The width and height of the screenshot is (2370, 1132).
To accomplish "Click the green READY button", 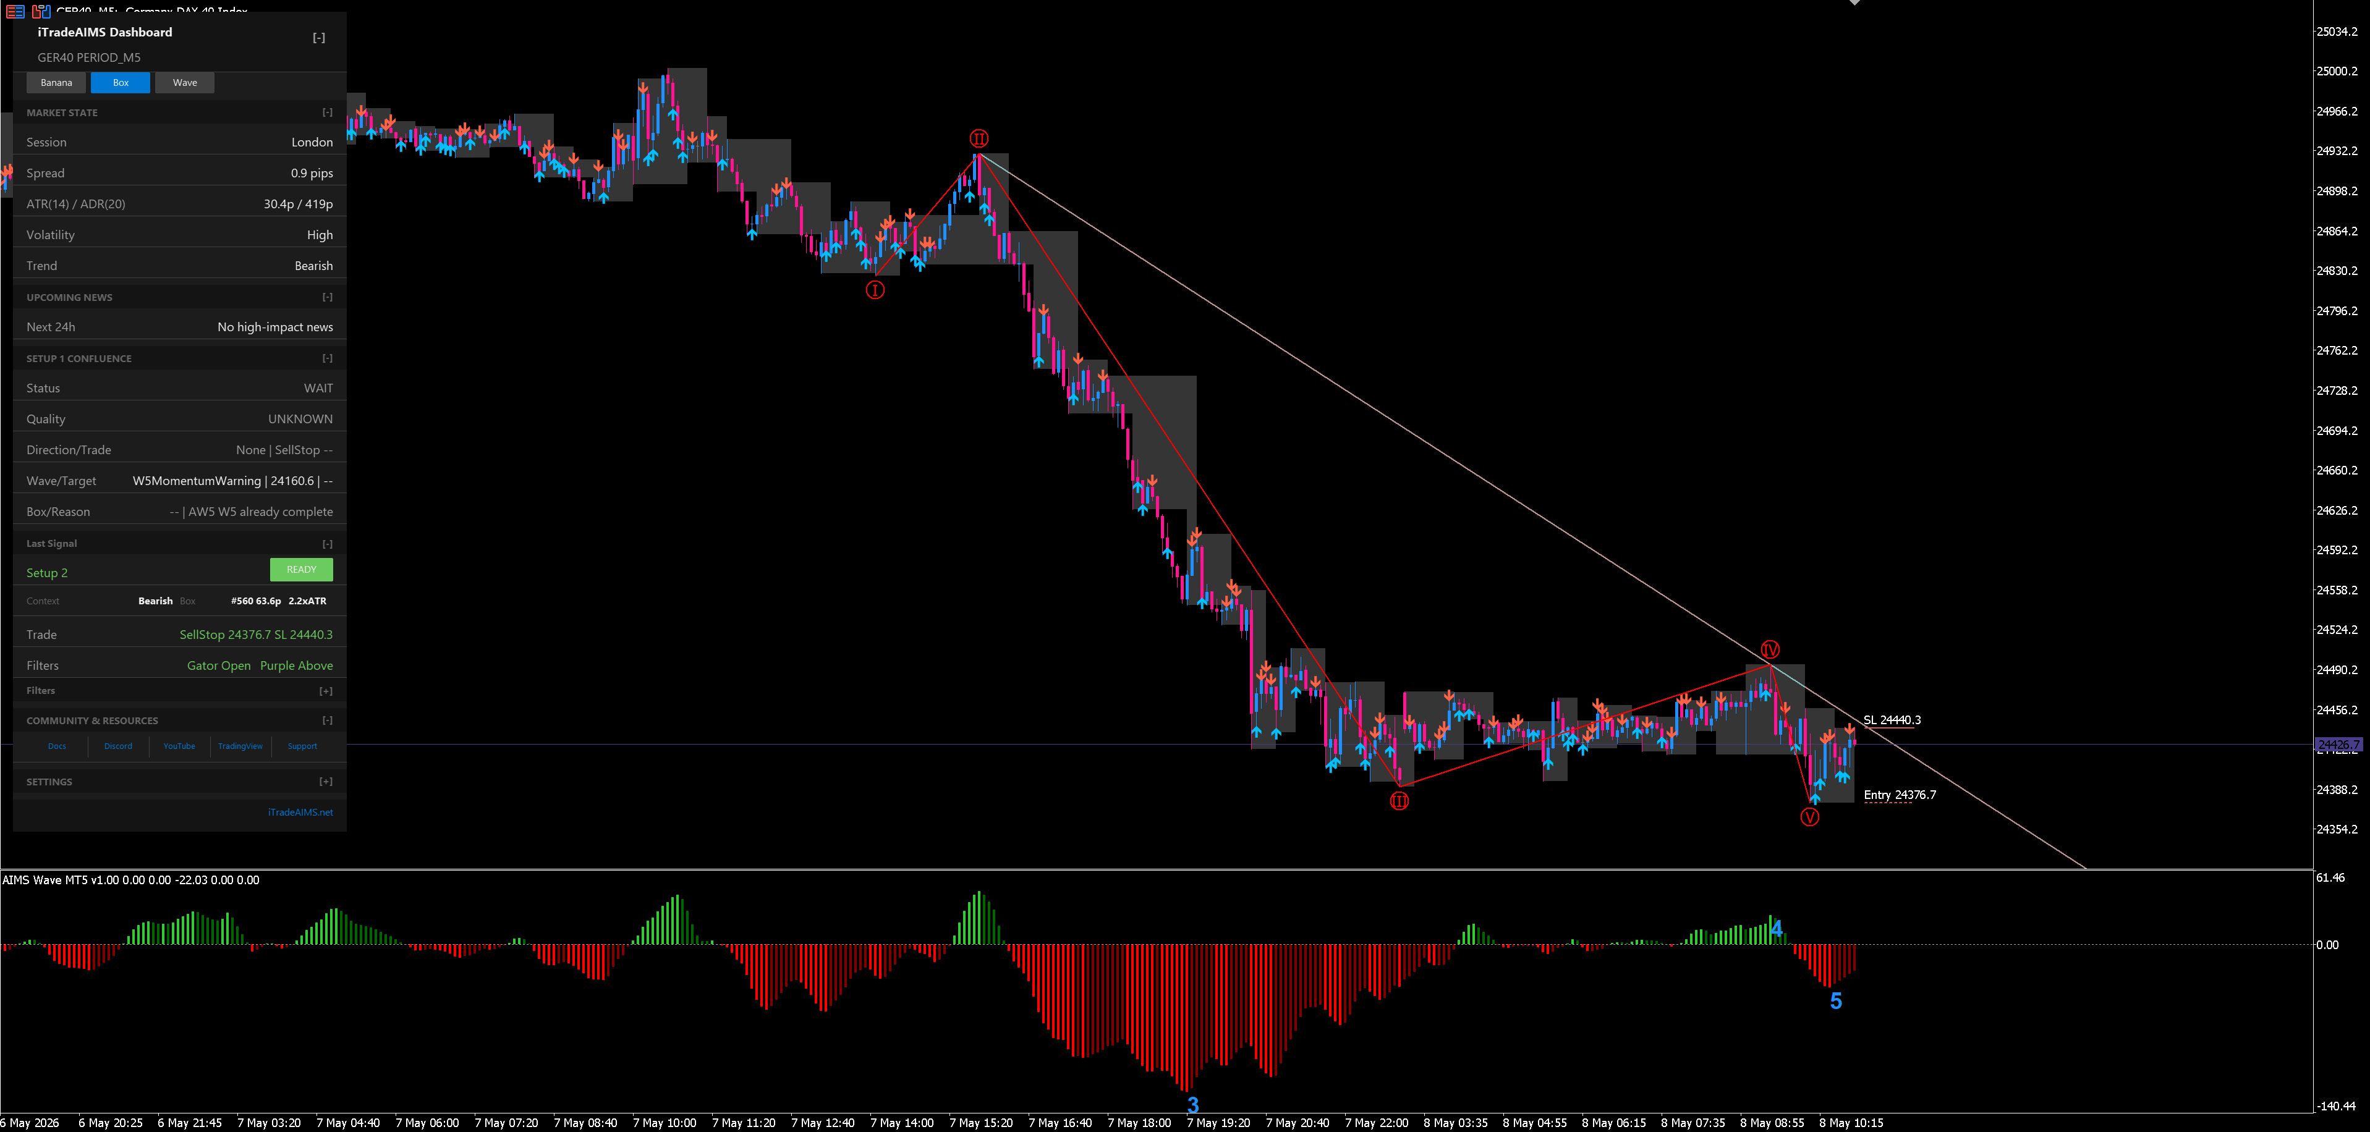I will (x=302, y=570).
